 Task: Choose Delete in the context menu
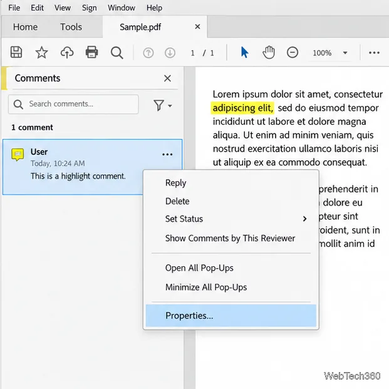[x=231, y=201]
